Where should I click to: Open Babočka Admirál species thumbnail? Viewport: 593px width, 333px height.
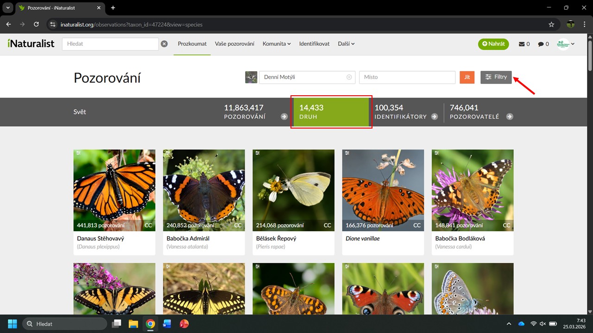point(204,190)
